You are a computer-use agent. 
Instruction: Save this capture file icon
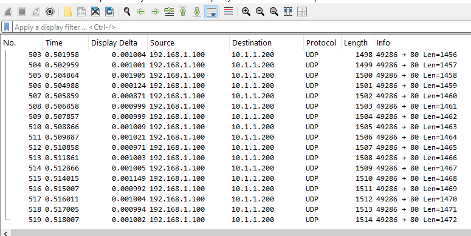[x=81, y=12]
